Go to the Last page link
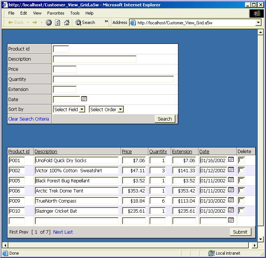The image size is (266, 258). [x=69, y=232]
